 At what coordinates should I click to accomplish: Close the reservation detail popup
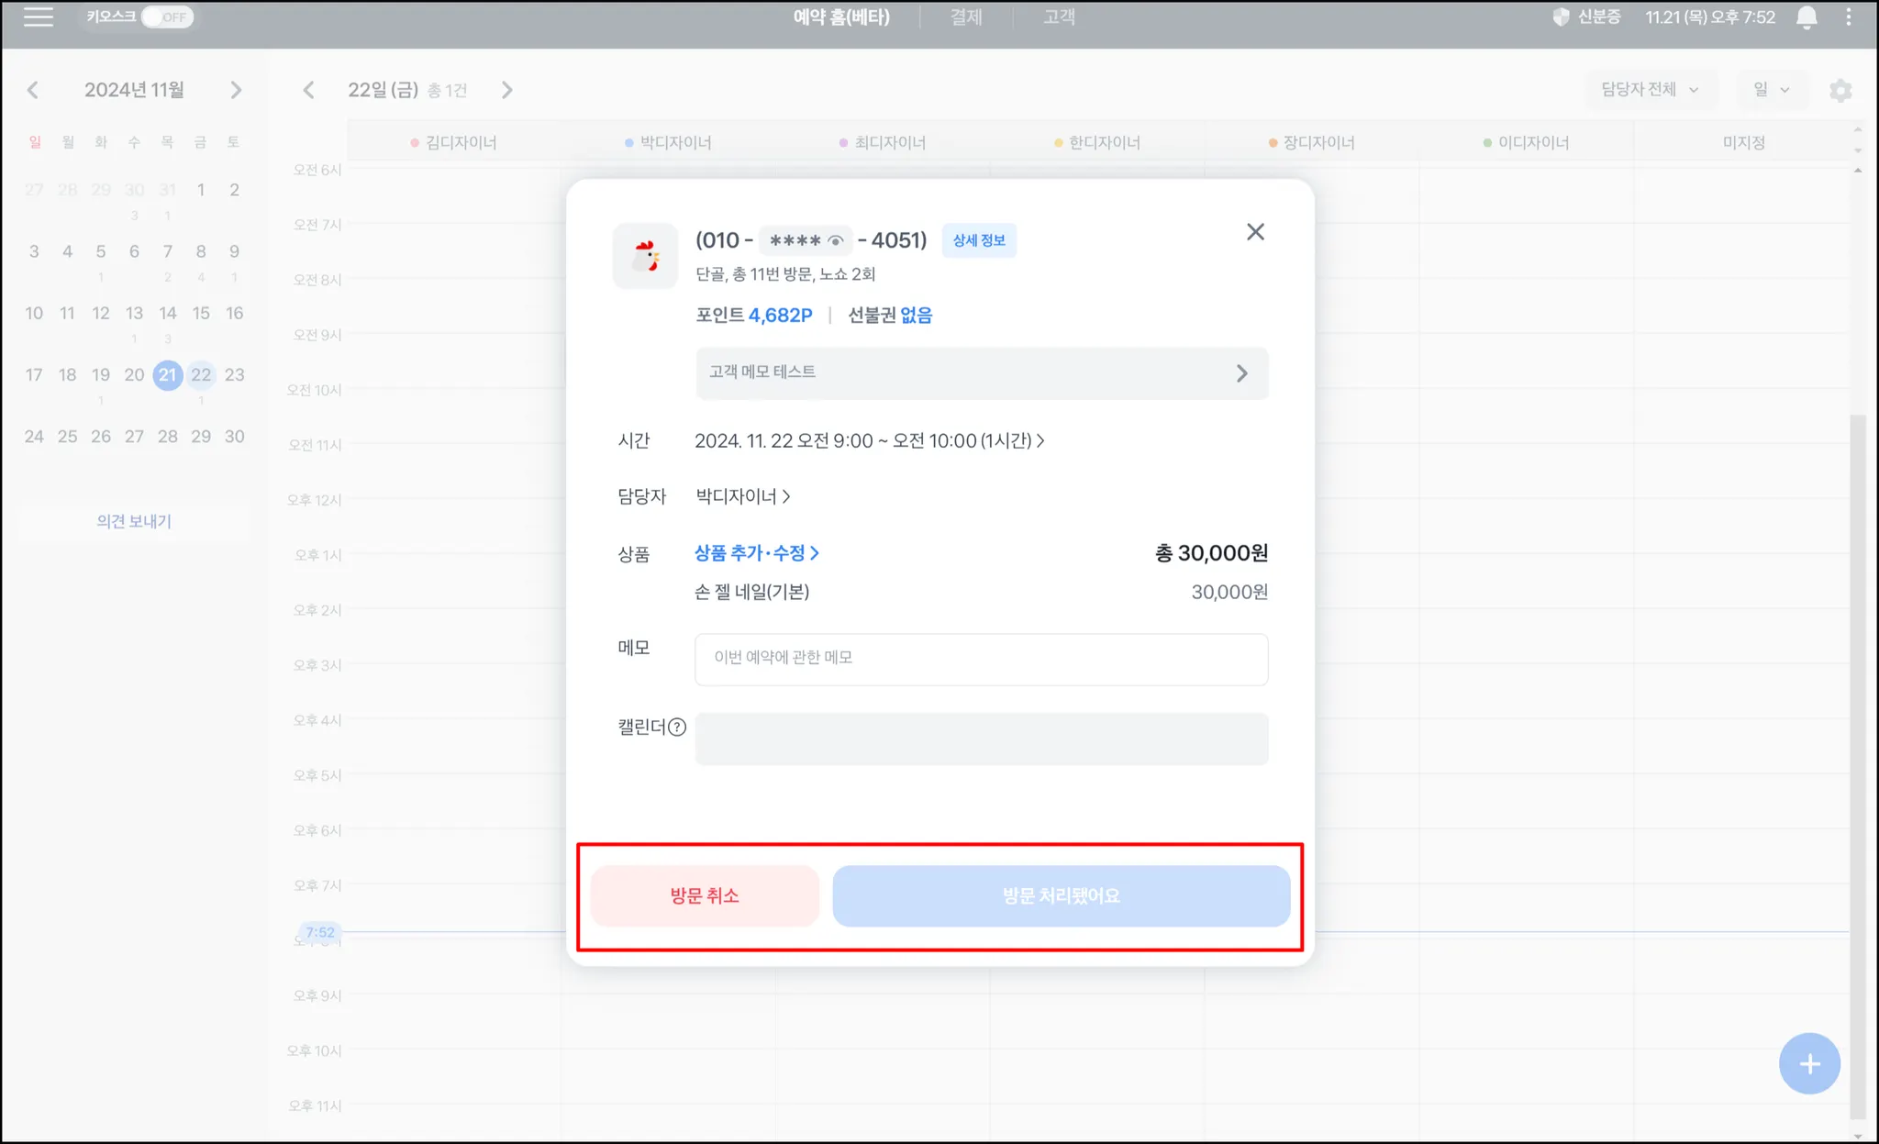[1255, 232]
